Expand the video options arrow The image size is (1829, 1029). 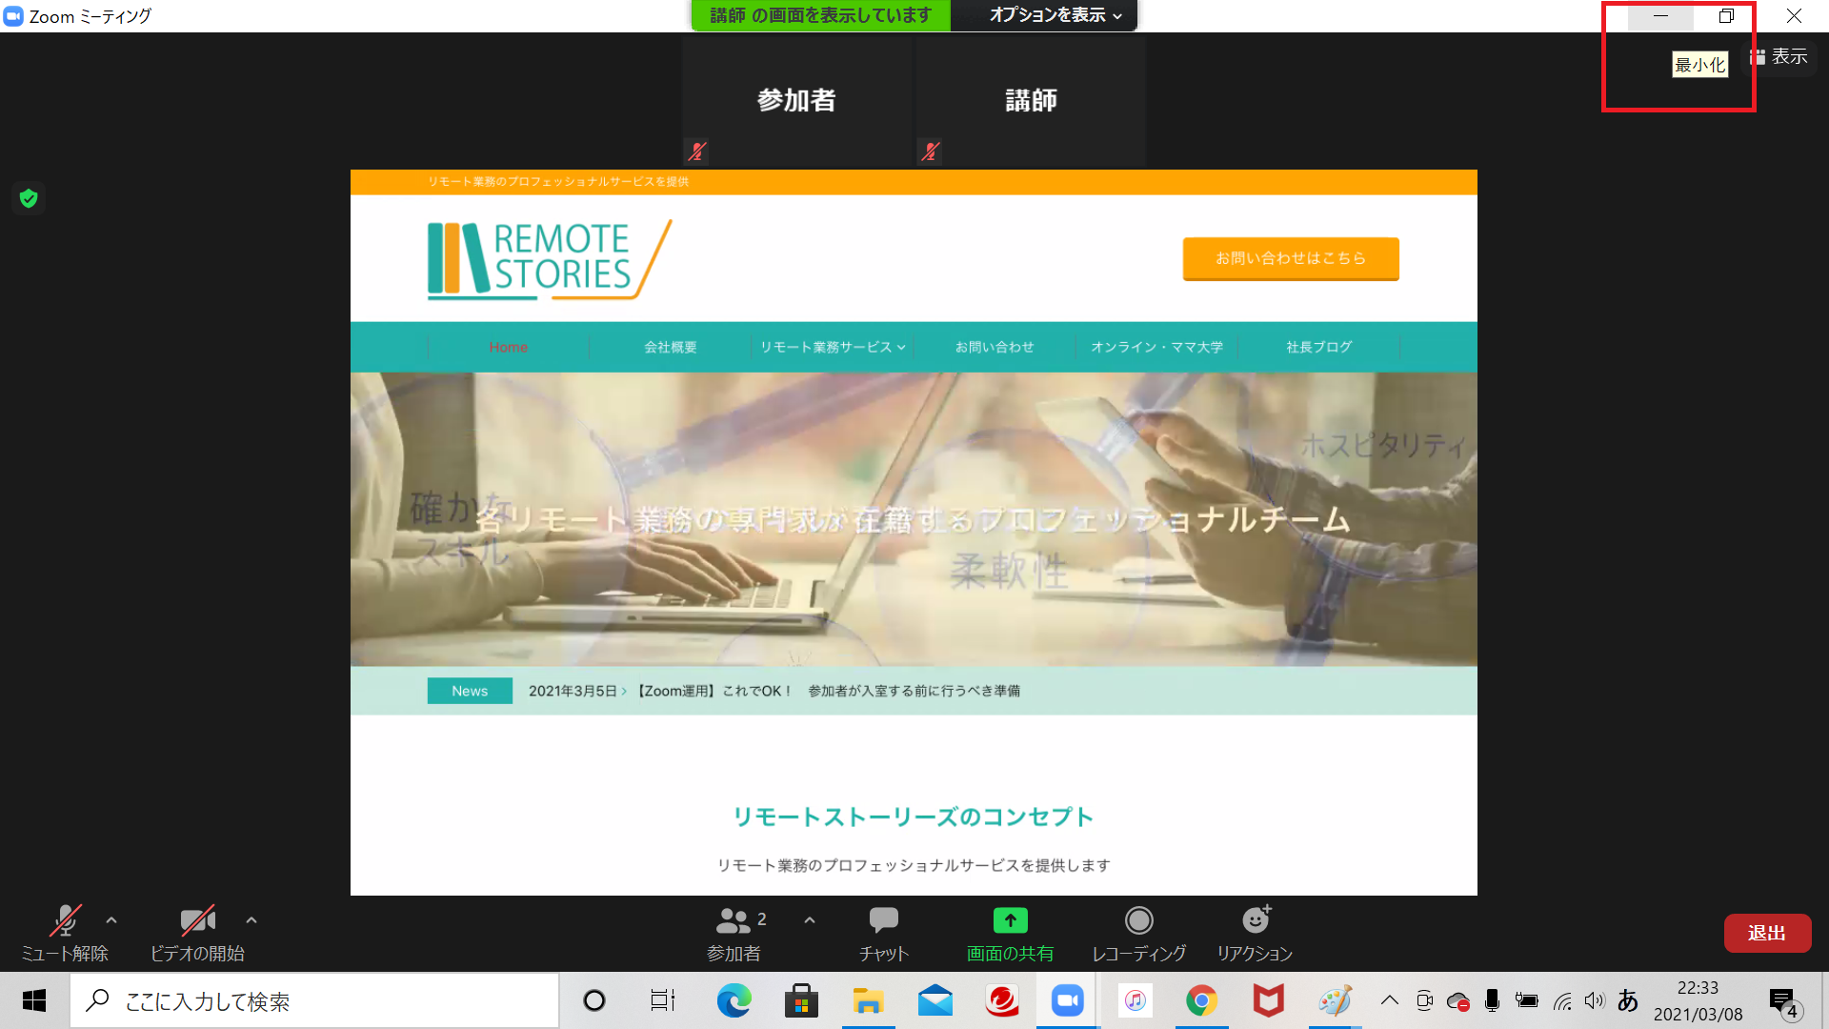(251, 920)
